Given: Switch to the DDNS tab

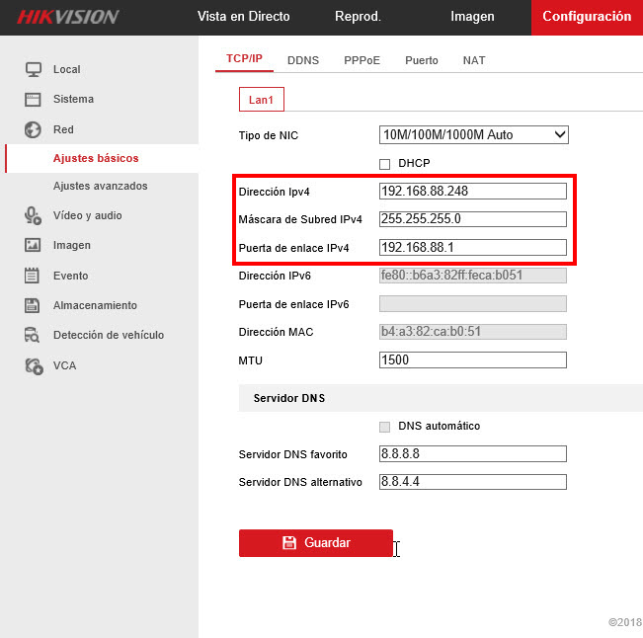Looking at the screenshot, I should pyautogui.click(x=303, y=60).
